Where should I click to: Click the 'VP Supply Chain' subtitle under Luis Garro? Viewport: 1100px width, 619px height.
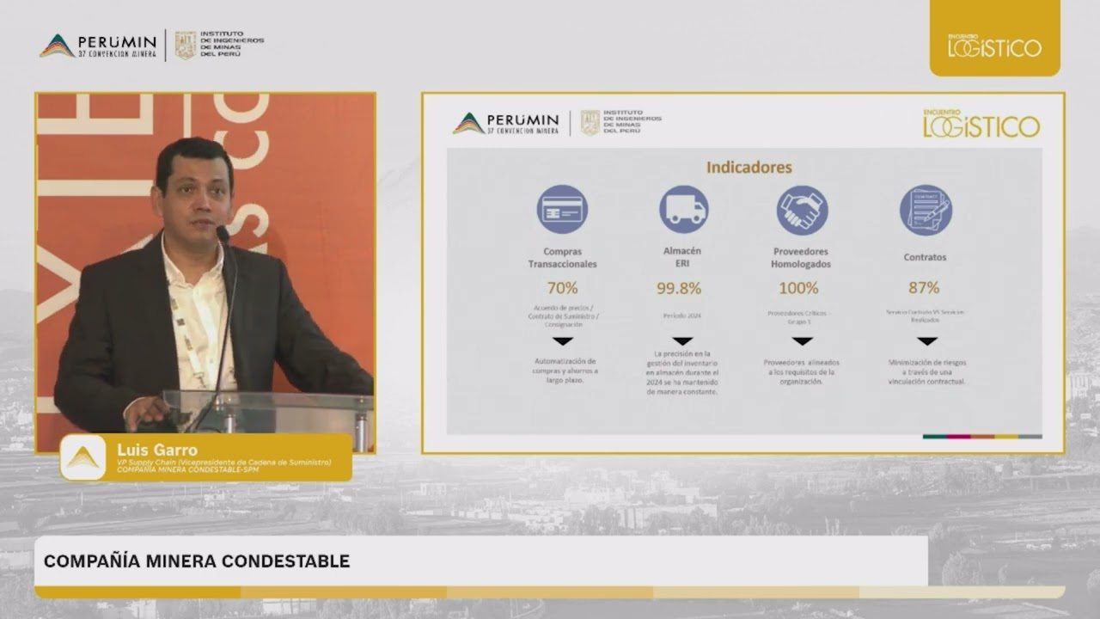point(224,463)
